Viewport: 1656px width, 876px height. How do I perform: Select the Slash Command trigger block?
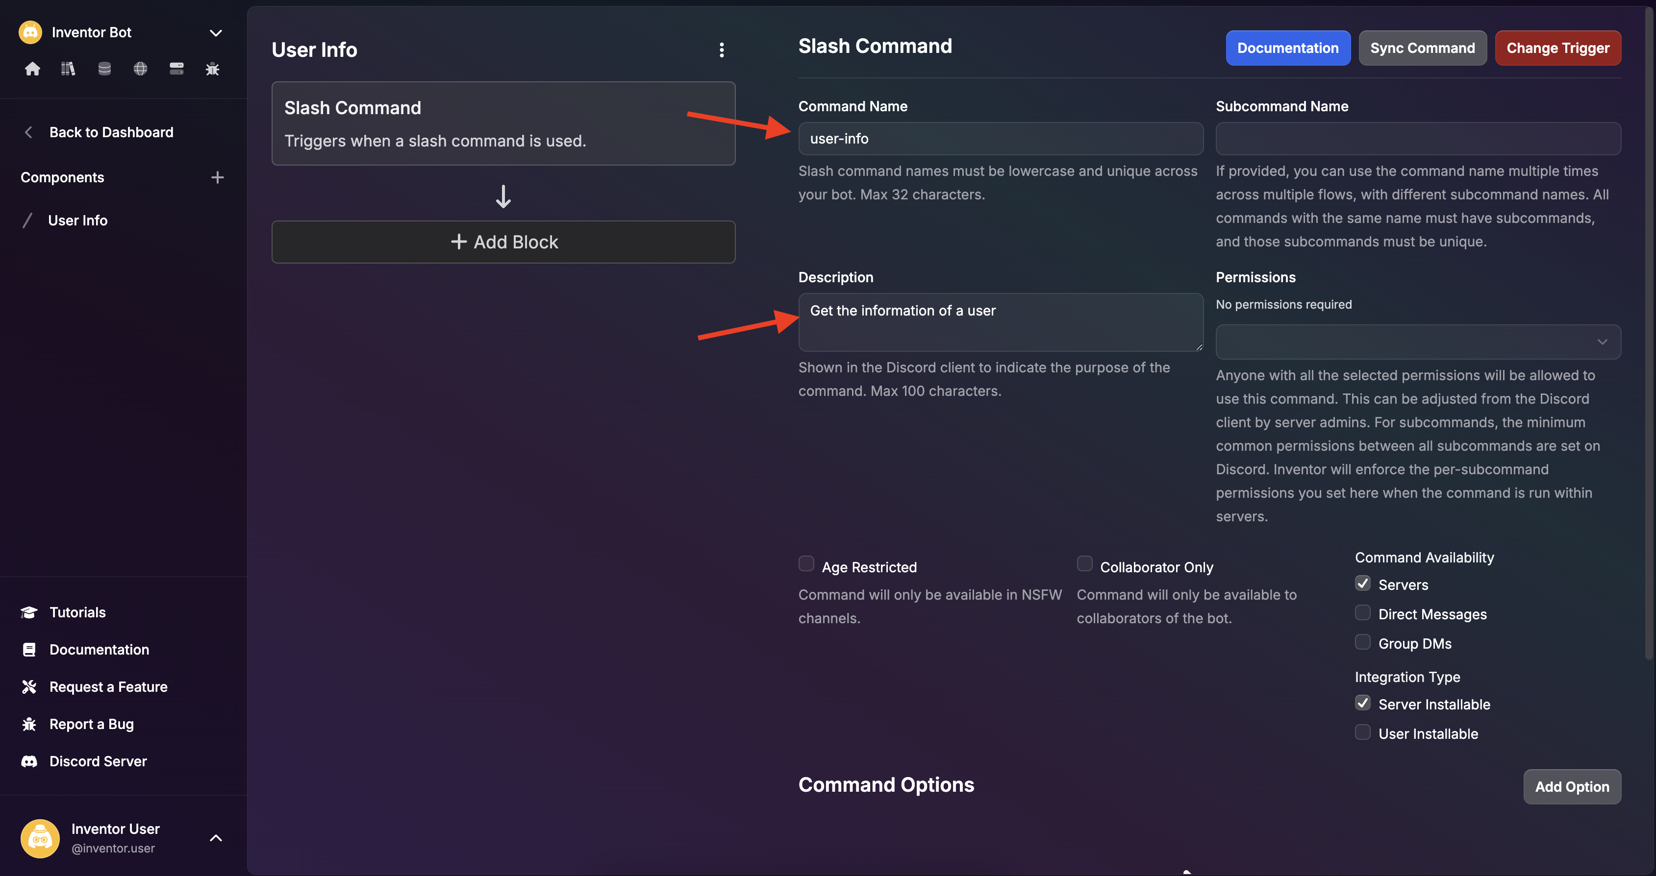coord(503,123)
